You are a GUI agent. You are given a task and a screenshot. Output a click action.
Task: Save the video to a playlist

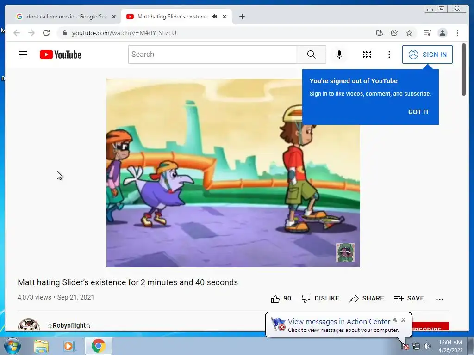pos(409,299)
